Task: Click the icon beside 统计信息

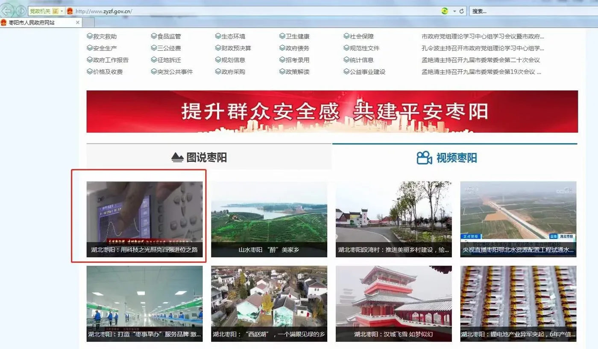Action: click(346, 60)
